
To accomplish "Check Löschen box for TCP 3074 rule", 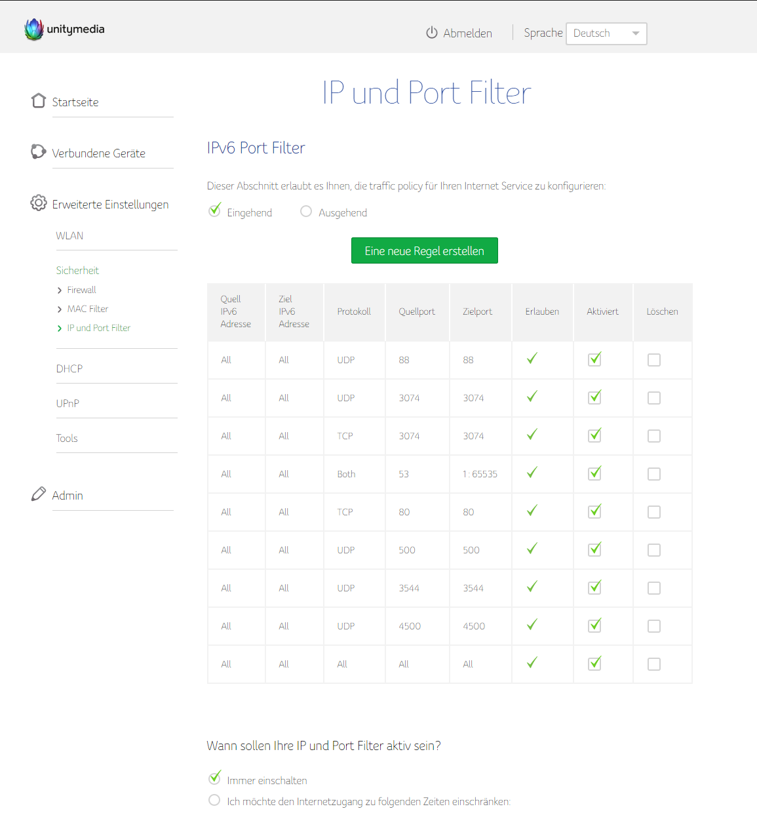I will (654, 436).
